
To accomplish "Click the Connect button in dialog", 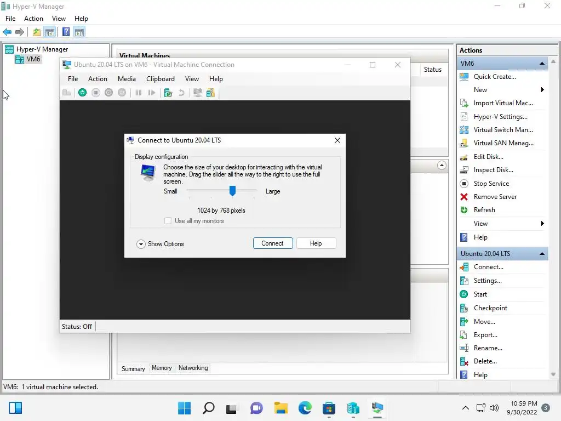I will click(x=273, y=243).
